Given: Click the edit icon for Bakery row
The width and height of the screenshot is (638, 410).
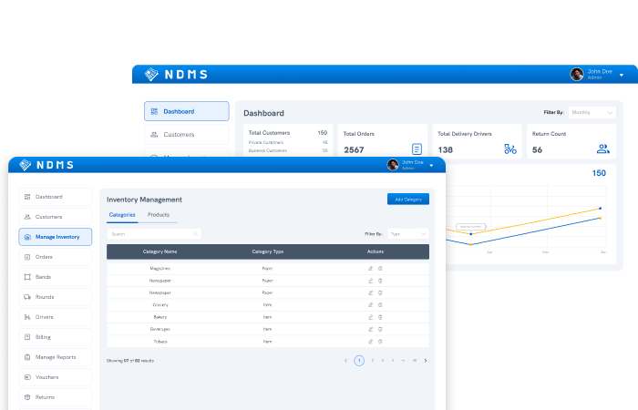Looking at the screenshot, I should (370, 317).
